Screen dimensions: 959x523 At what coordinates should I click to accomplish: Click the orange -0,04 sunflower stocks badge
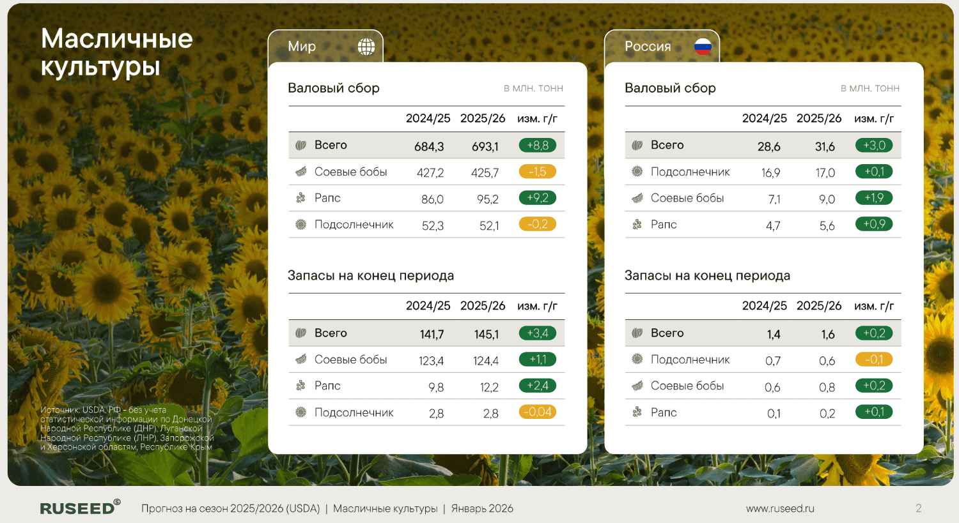[x=538, y=413]
